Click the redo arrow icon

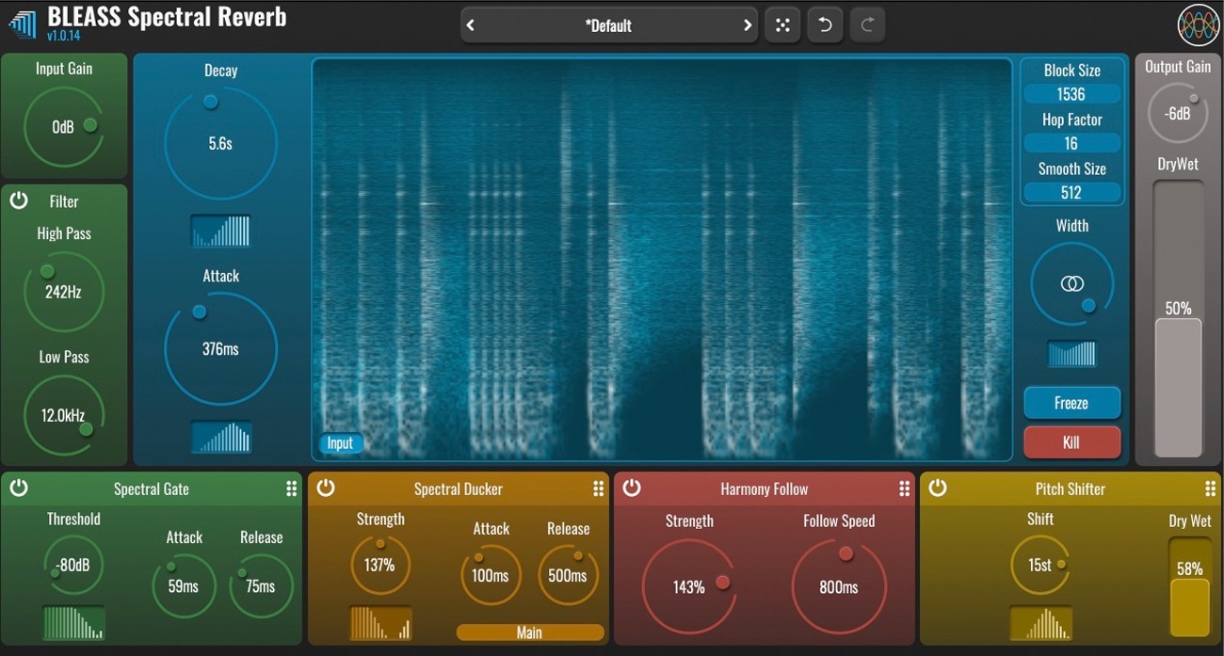(x=867, y=25)
